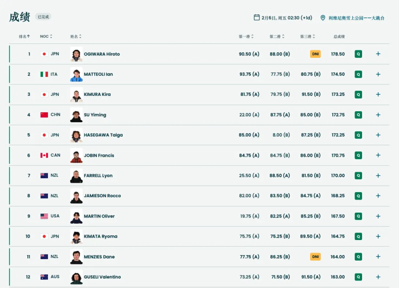Click the Canada flag next to CAN
Image resolution: width=399 pixels, height=288 pixels.
(x=44, y=155)
